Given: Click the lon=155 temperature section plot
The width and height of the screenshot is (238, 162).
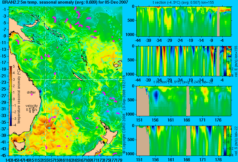Looking at the screenshot, I should 184,21.
